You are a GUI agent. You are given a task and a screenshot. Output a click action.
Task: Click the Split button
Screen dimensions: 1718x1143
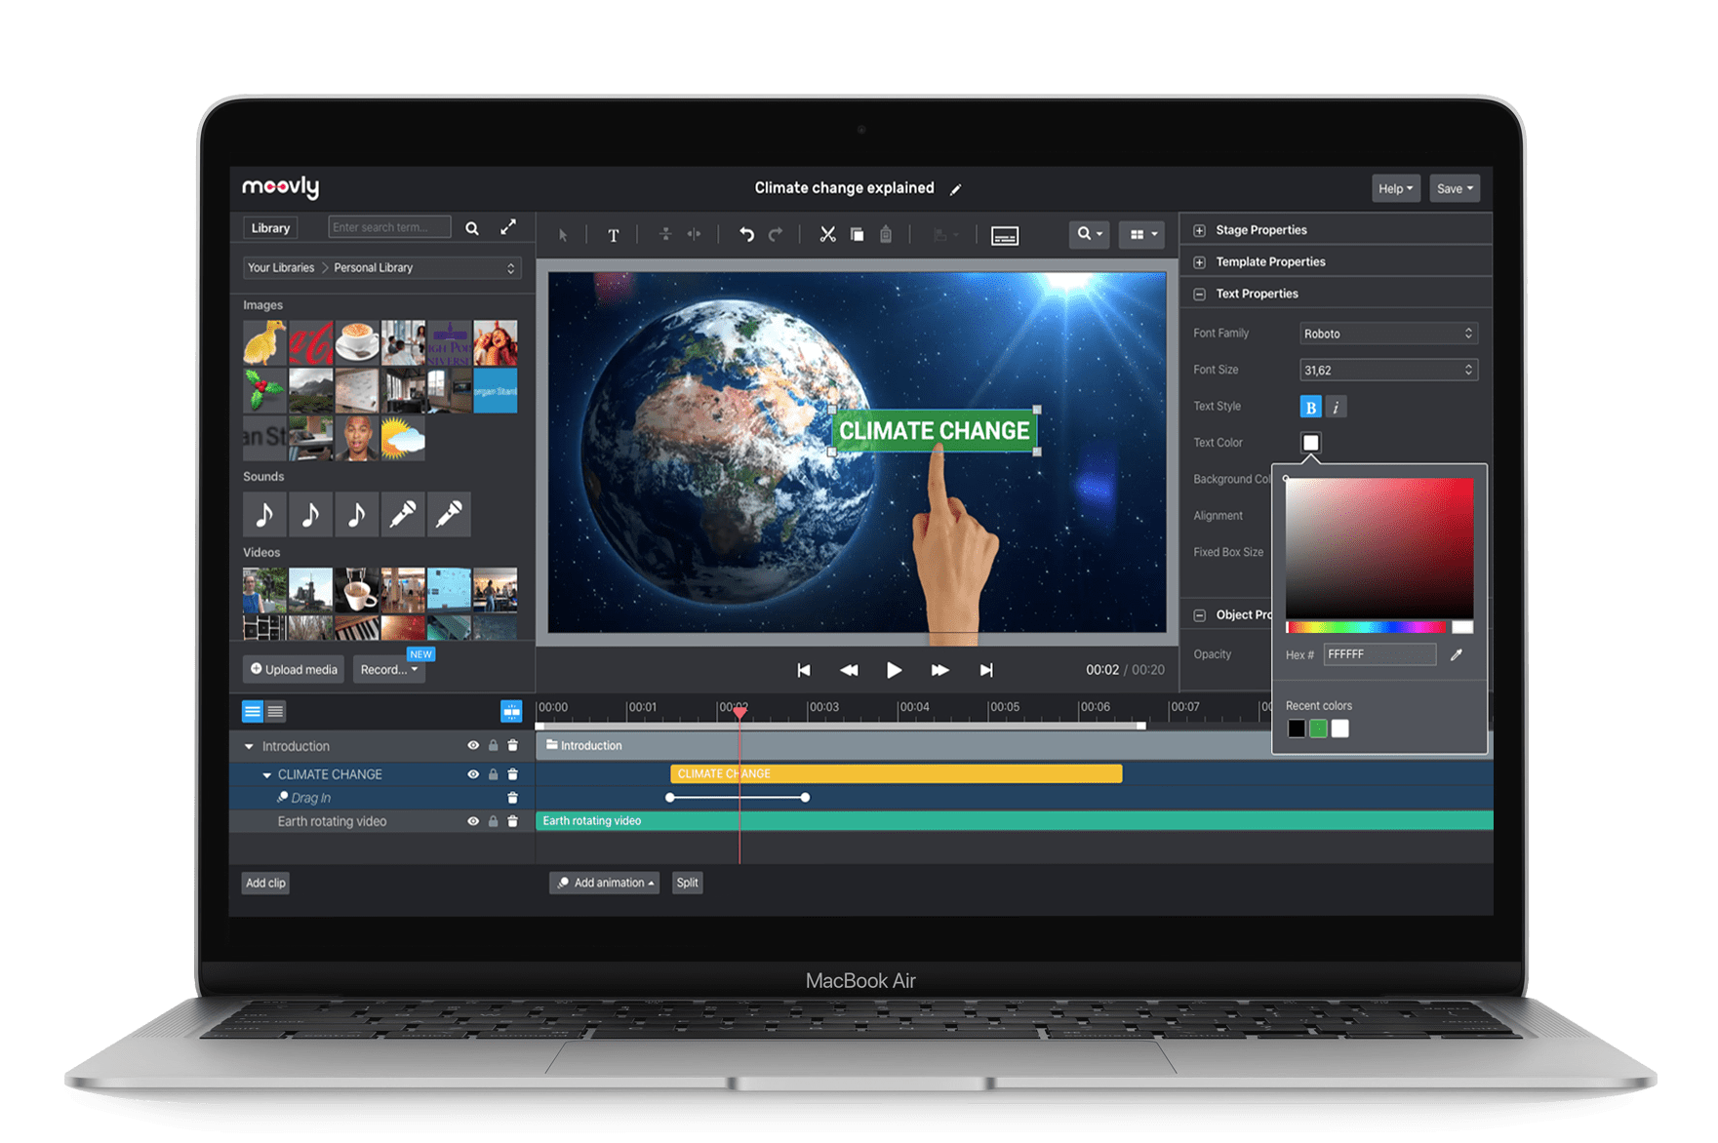coord(688,883)
